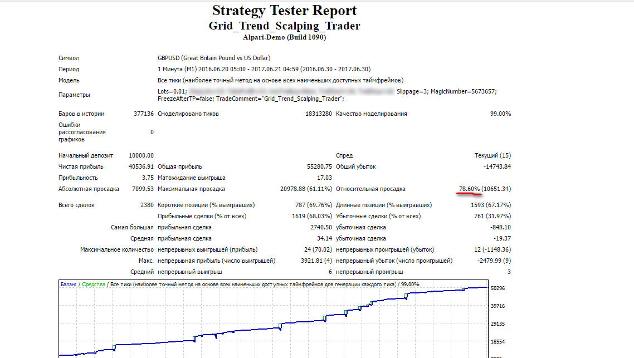Viewport: 634px width, 358px height.
Task: Select the test period 1 Минута (M1) line
Action: pyautogui.click(x=264, y=69)
